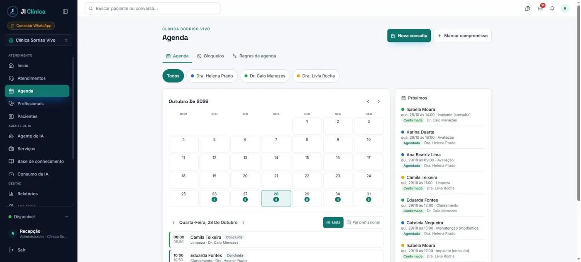Open Isabela Moura 28/10 14:00 entry
This screenshot has height=262, width=581.
pyautogui.click(x=443, y=115)
